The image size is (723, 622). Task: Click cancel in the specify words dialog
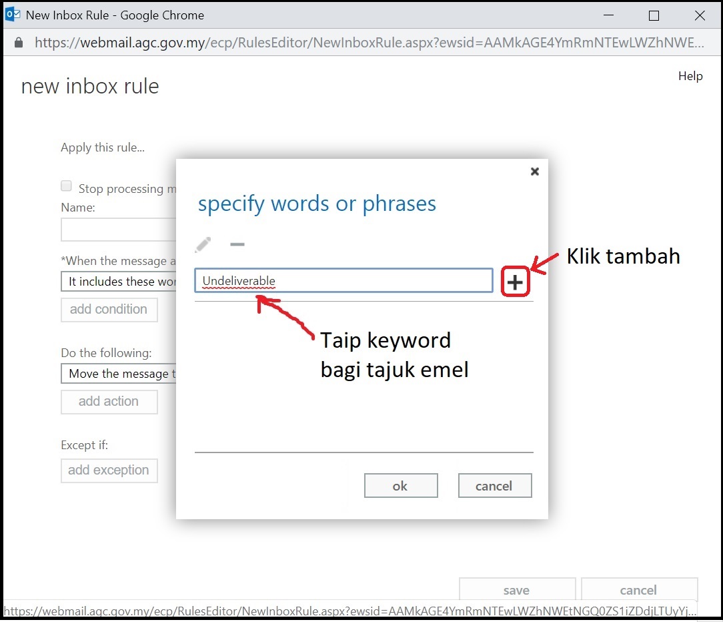pos(494,486)
